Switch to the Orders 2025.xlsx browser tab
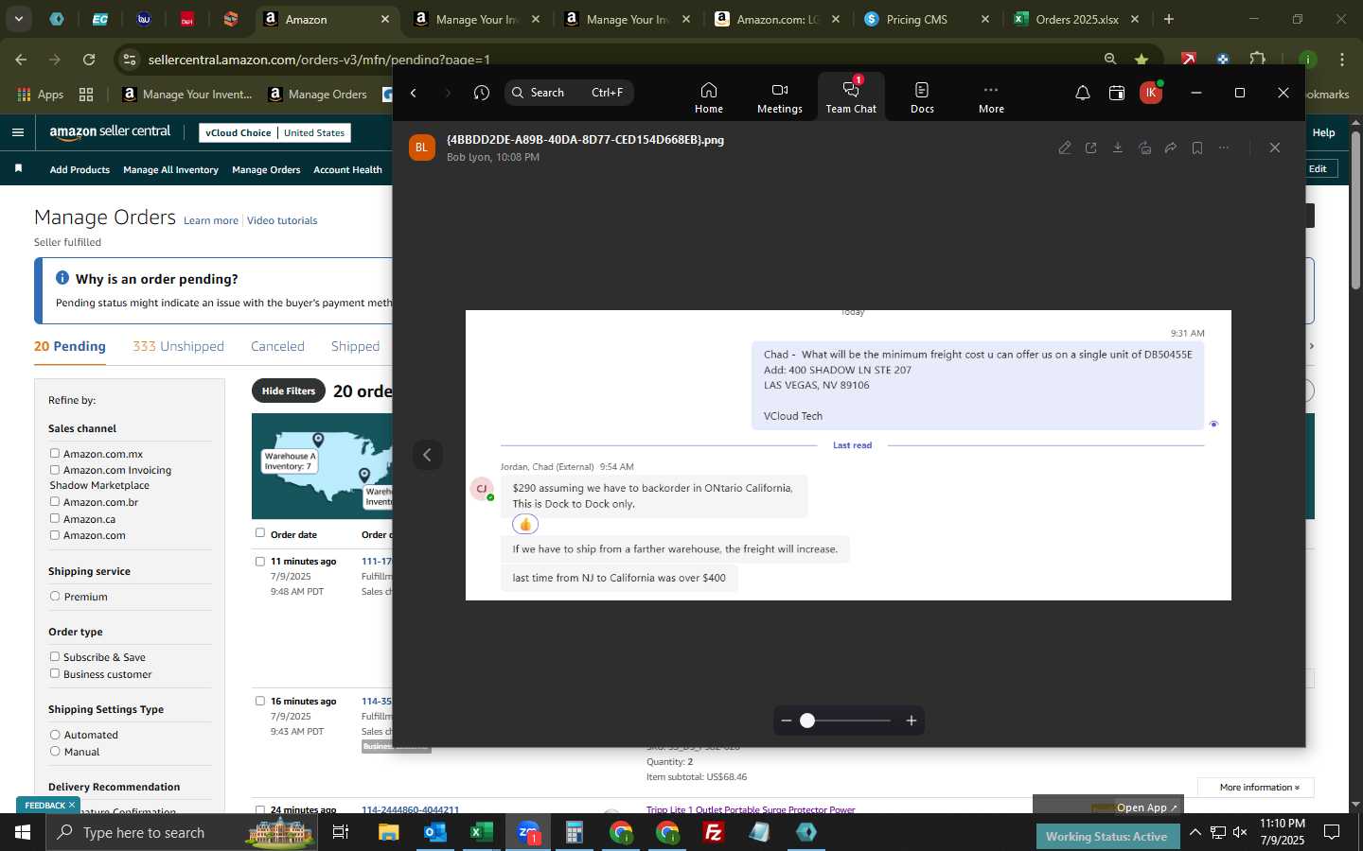 [1075, 19]
